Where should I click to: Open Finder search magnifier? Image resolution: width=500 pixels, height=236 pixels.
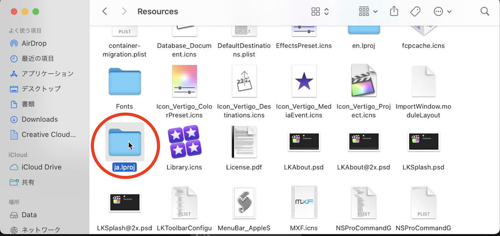coord(485,12)
